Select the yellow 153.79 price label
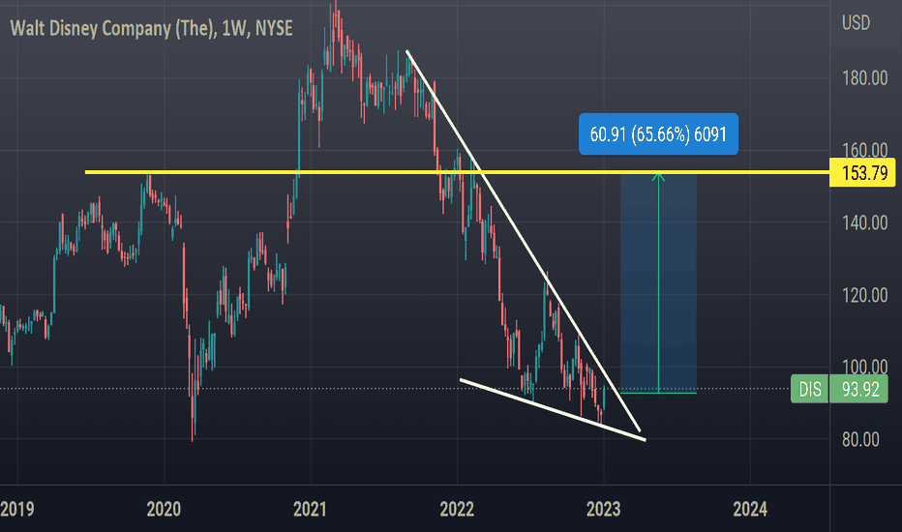Screen dimensions: 902x532 [862, 172]
